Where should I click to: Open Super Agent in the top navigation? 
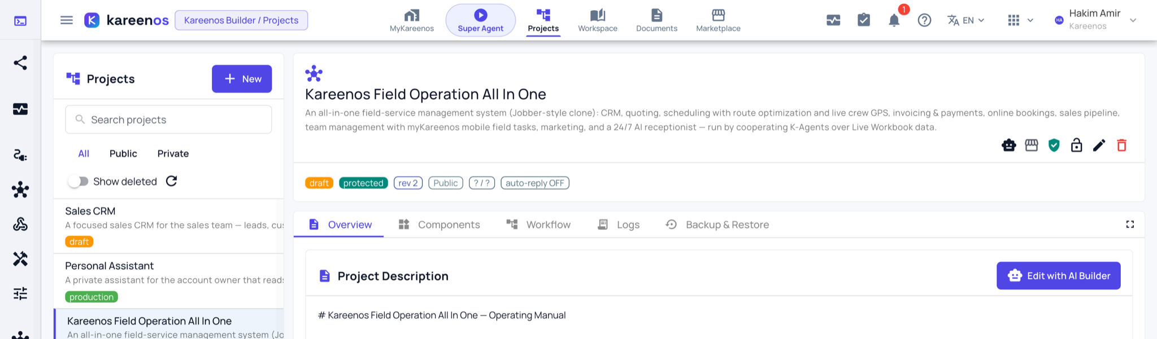click(x=481, y=21)
